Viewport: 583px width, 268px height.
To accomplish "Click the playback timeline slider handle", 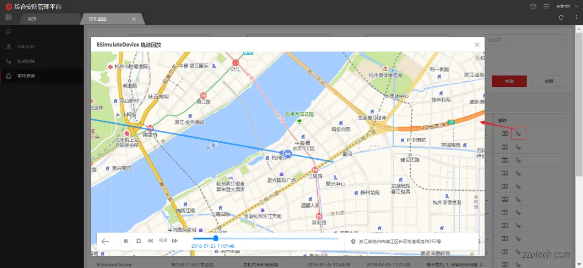I will pos(216,239).
